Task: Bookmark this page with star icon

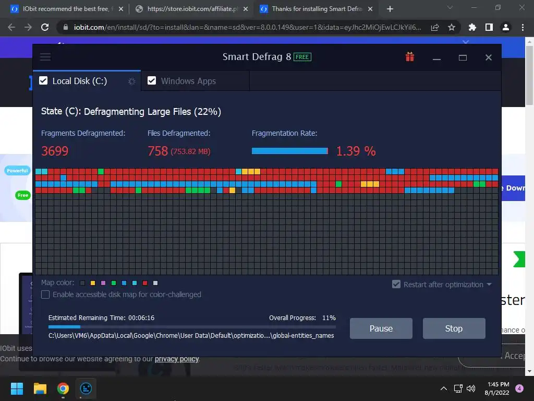Action: (x=452, y=27)
